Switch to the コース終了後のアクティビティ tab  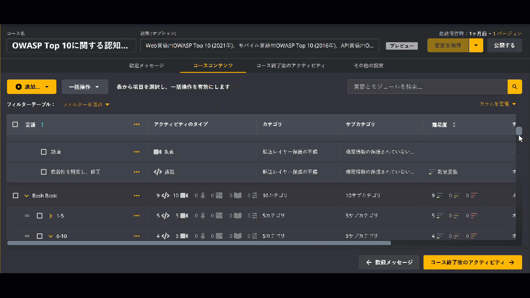(291, 65)
